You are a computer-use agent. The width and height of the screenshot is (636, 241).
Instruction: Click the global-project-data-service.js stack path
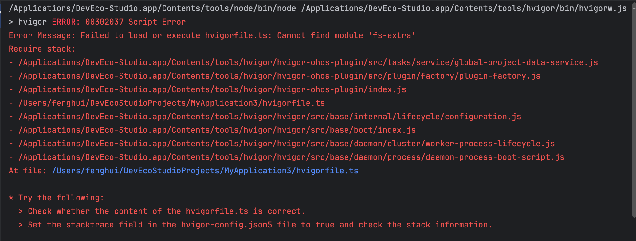(x=308, y=63)
